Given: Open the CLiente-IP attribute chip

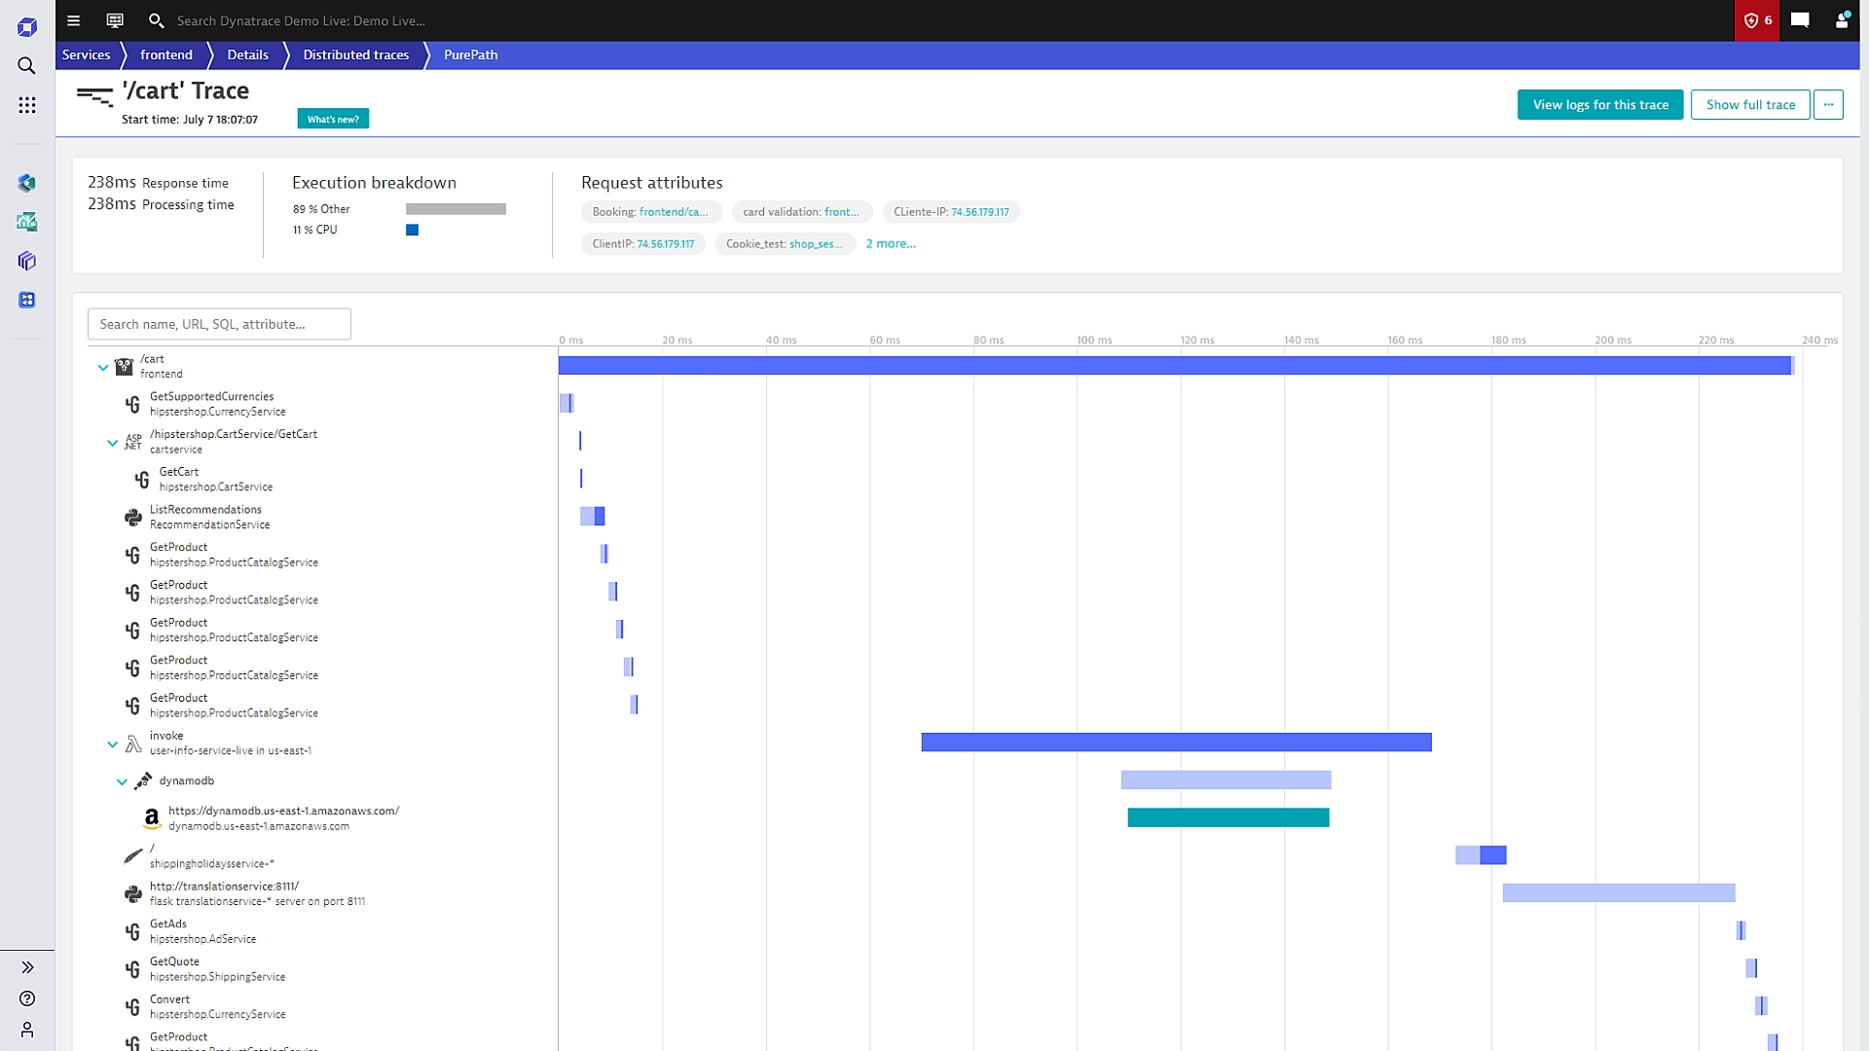Looking at the screenshot, I should tap(951, 211).
